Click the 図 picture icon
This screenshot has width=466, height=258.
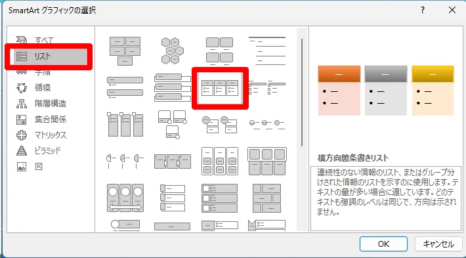(22, 167)
